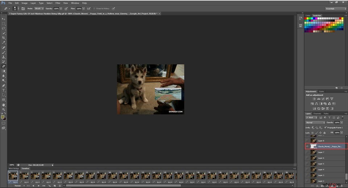Open the layer blend mode Normal dropdown
The height and width of the screenshot is (188, 348).
pyautogui.click(x=315, y=123)
